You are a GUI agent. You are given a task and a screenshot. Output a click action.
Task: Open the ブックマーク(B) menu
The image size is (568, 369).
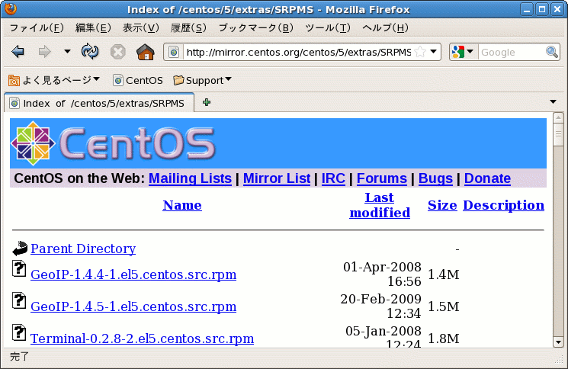pos(255,28)
